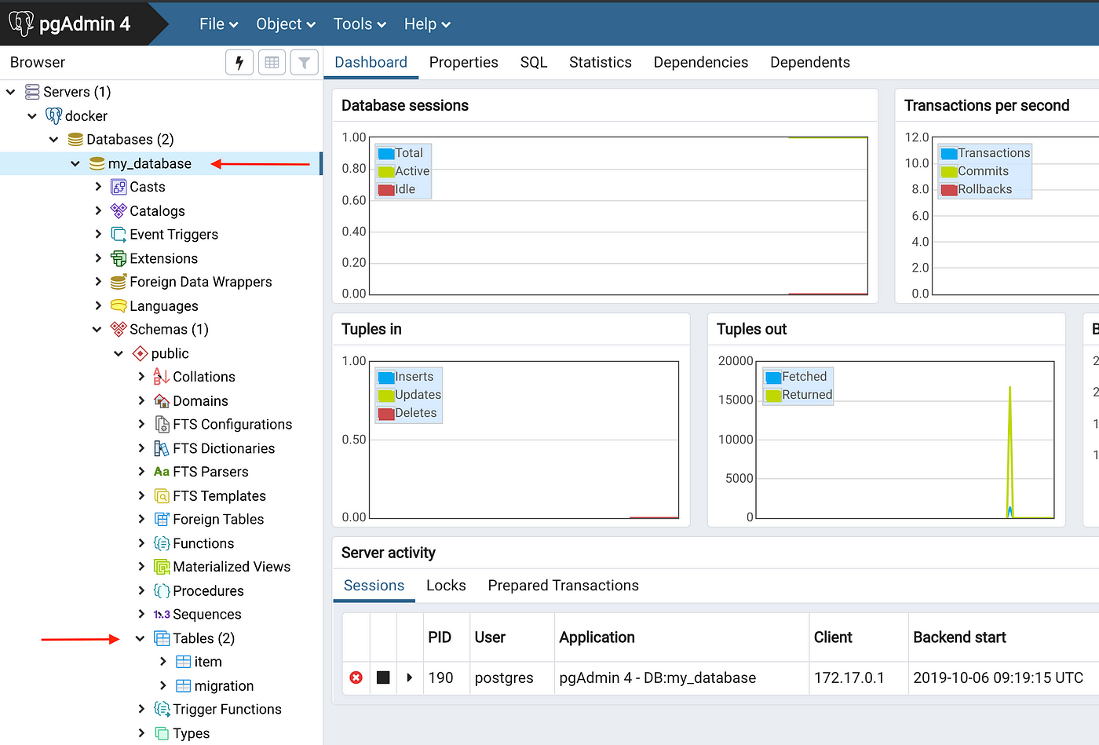Toggle the Fetched tuples legend entry
Viewport: 1099px width, 745px height.
coord(796,377)
